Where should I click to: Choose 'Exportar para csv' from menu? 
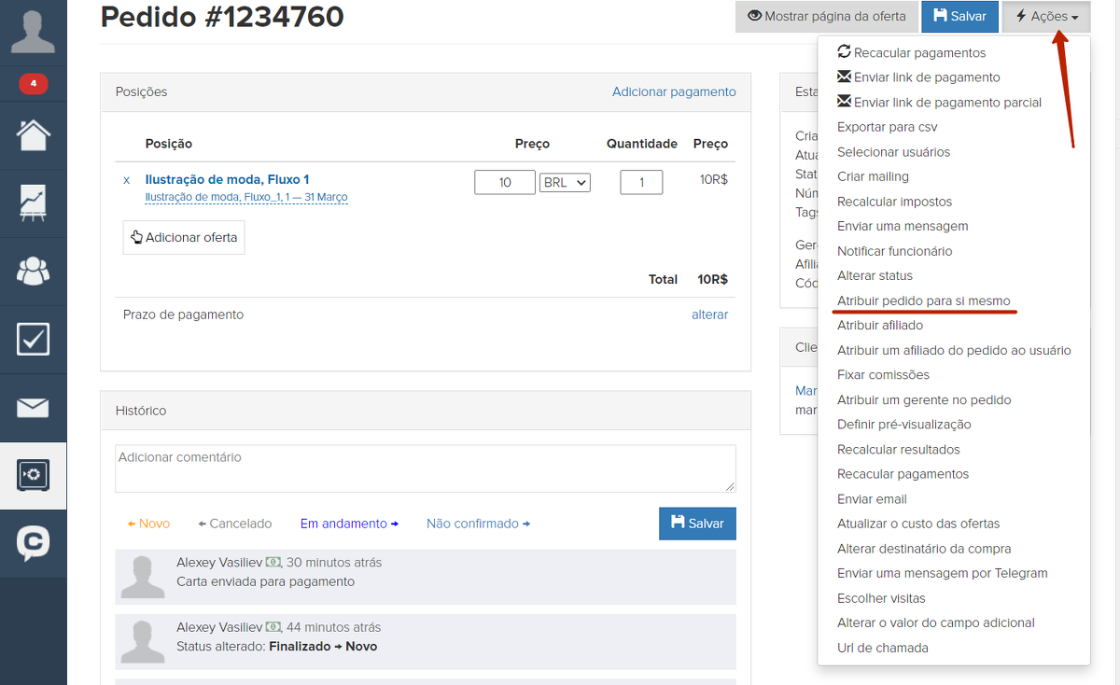pos(887,127)
